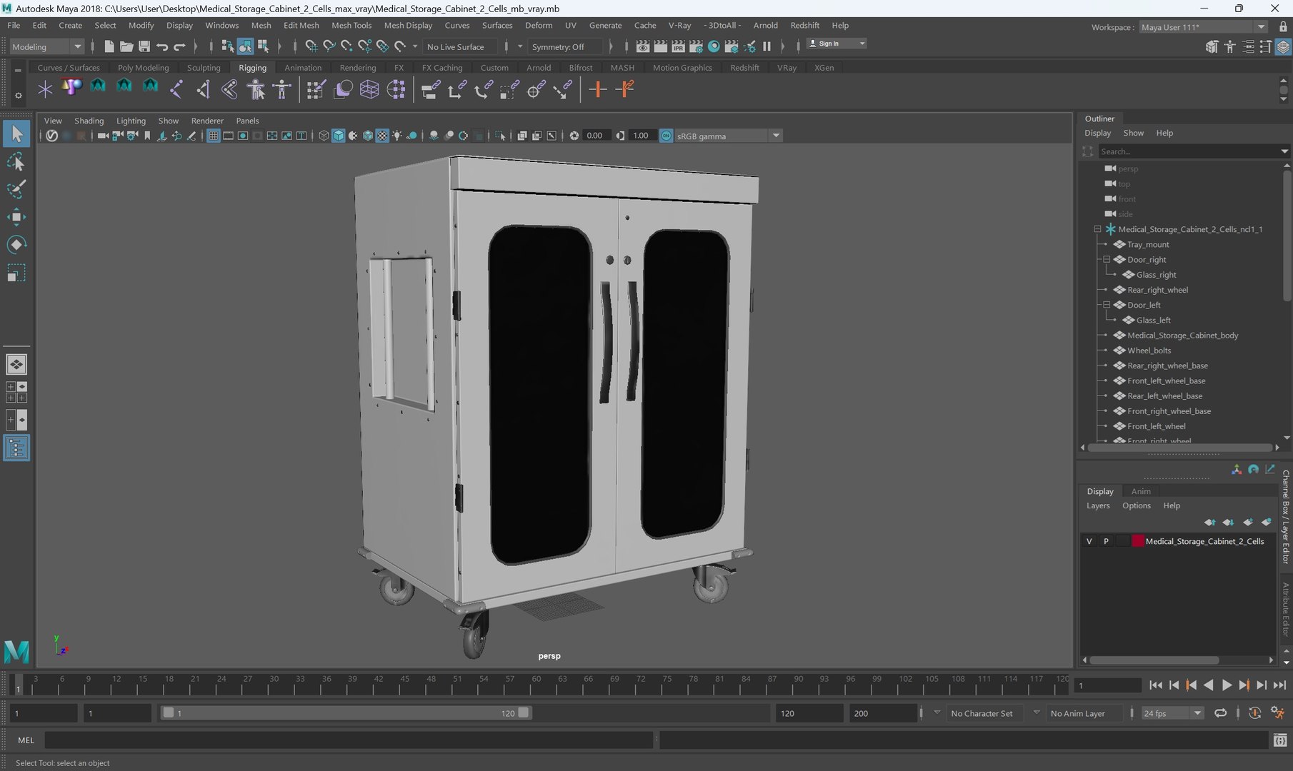Toggle textured display in the viewport toolbar
1293x771 pixels.
point(382,136)
